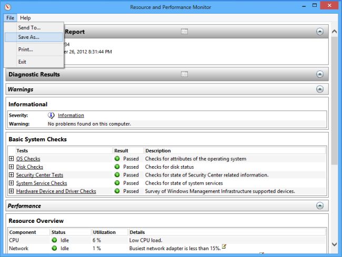Click the green Idle status icon for CPU

54,240
